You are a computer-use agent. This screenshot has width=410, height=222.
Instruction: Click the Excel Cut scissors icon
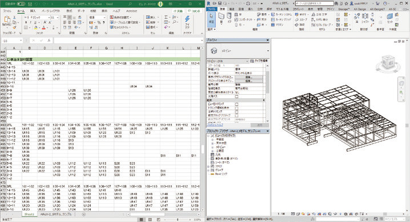coord(14,17)
